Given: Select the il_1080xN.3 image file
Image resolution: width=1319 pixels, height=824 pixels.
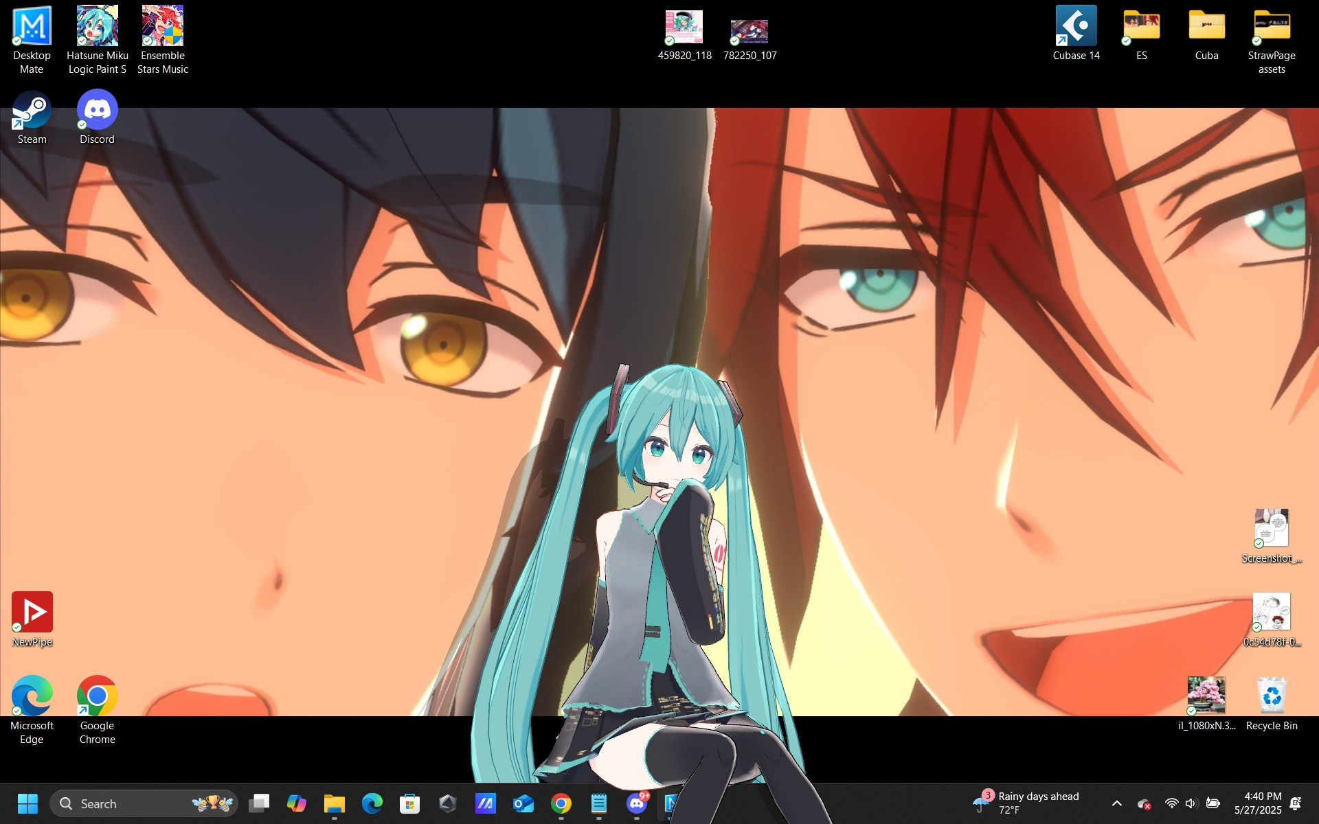Looking at the screenshot, I should pyautogui.click(x=1206, y=704).
